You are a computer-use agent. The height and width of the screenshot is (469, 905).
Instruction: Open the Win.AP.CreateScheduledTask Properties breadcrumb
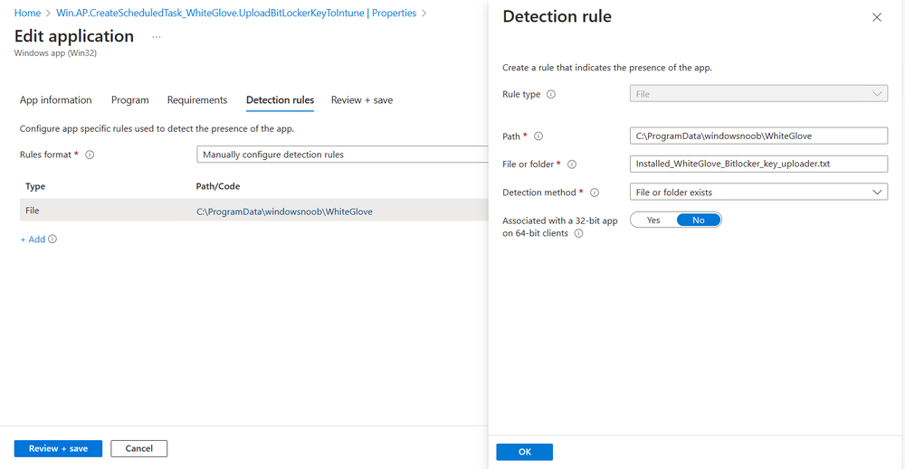(x=236, y=13)
